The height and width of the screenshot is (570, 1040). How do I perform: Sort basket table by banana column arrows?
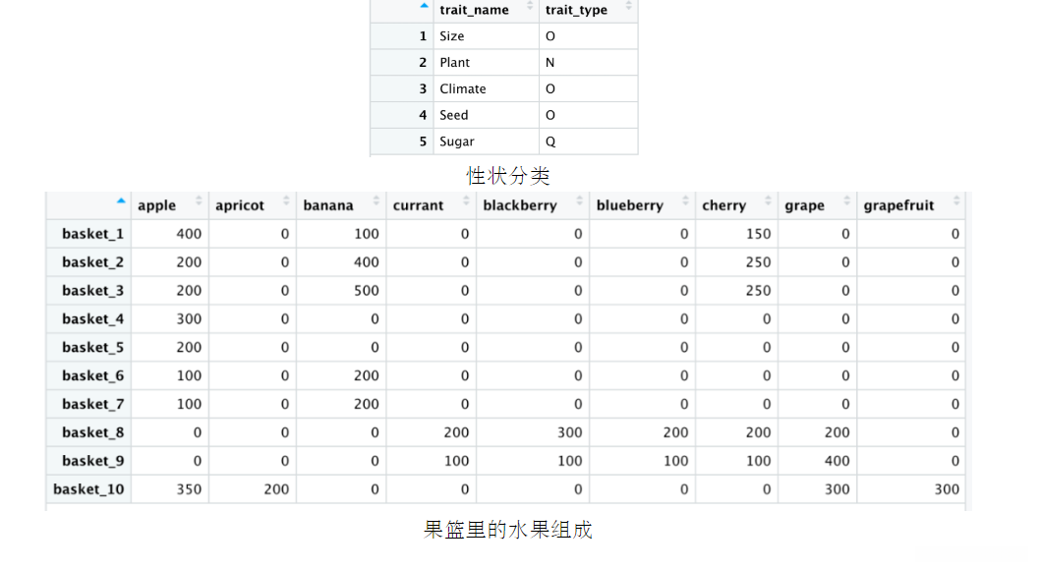tap(376, 200)
